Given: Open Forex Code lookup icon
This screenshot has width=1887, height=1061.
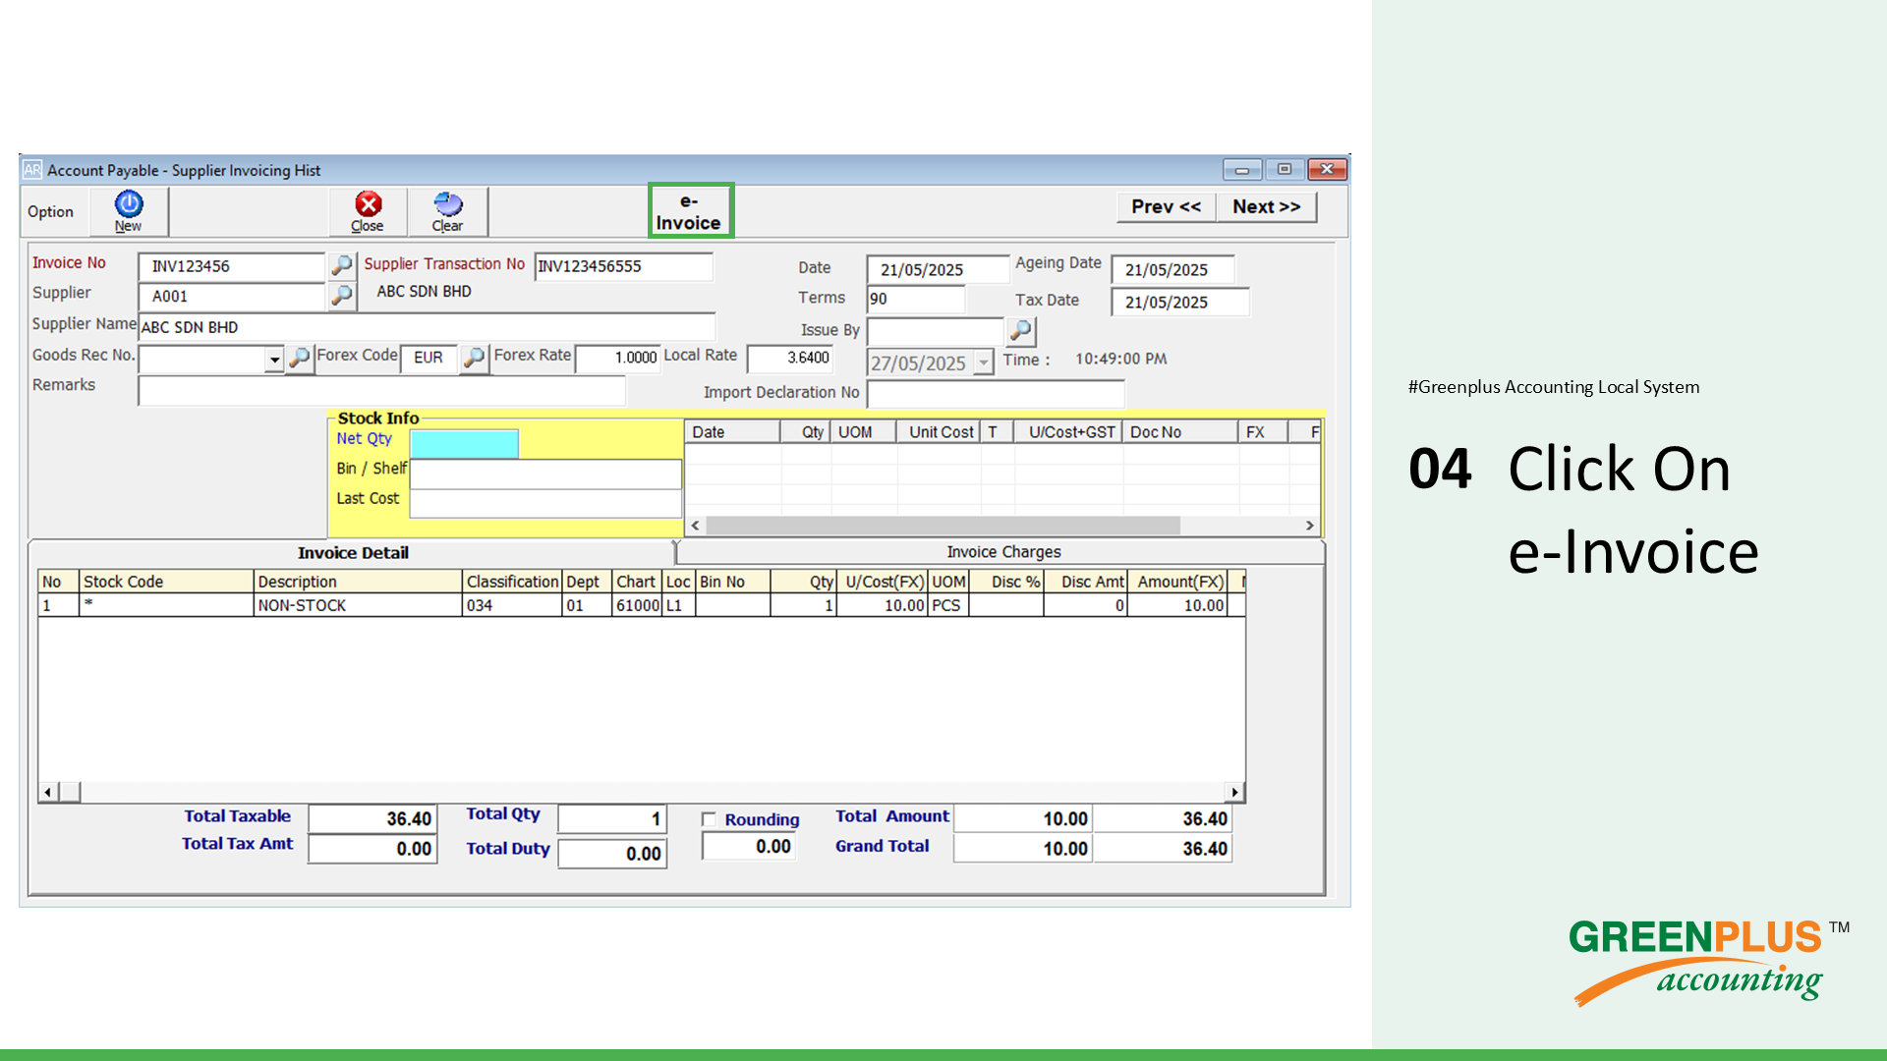Looking at the screenshot, I should [x=474, y=358].
